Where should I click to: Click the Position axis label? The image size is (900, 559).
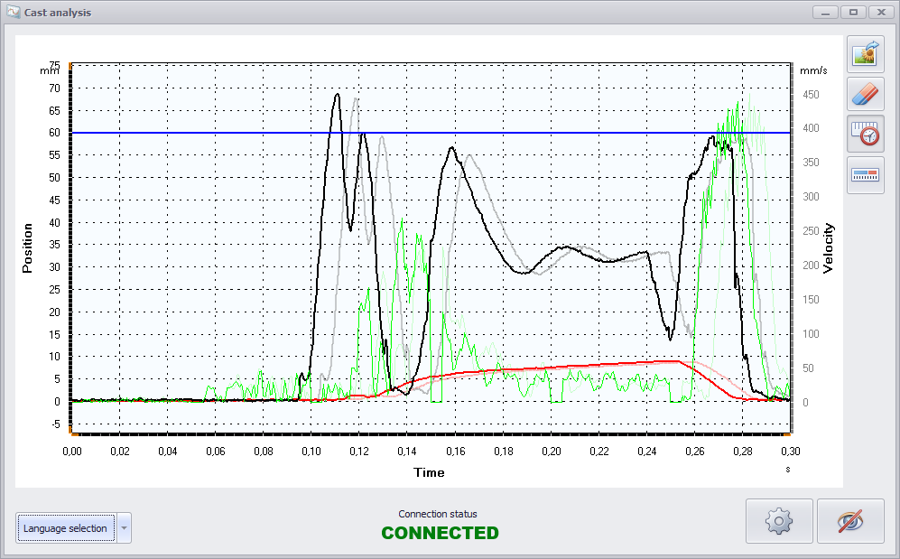(x=28, y=248)
